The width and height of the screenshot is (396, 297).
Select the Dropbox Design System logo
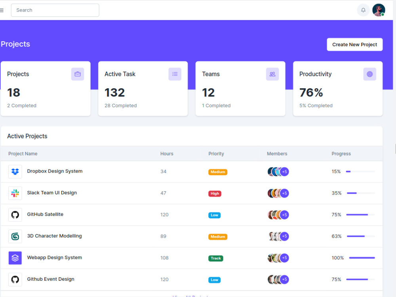pyautogui.click(x=15, y=171)
